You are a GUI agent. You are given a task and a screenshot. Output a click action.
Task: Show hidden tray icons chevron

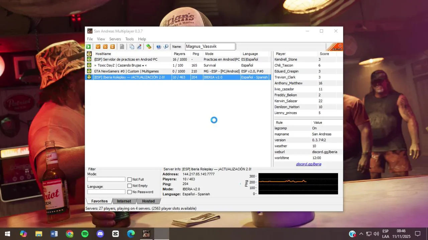coord(361,234)
